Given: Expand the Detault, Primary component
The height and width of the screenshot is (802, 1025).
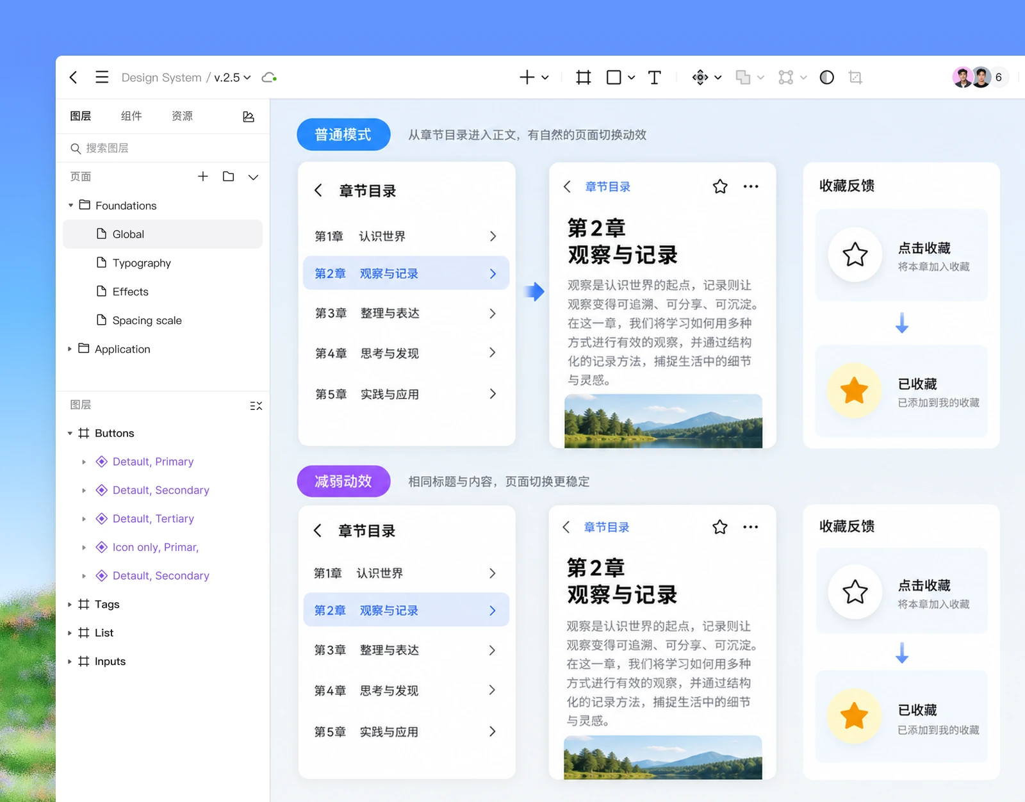Looking at the screenshot, I should click(84, 462).
